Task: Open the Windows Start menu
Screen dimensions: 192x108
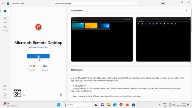Action: pos(59,105)
